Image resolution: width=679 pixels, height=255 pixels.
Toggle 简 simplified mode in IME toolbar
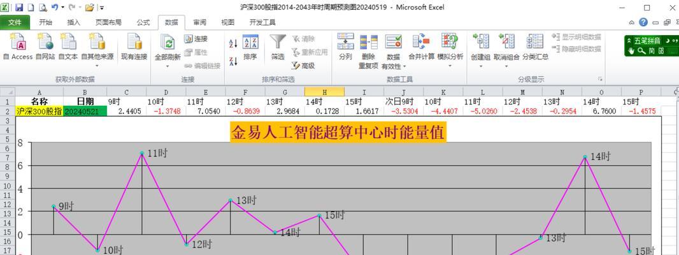click(651, 51)
